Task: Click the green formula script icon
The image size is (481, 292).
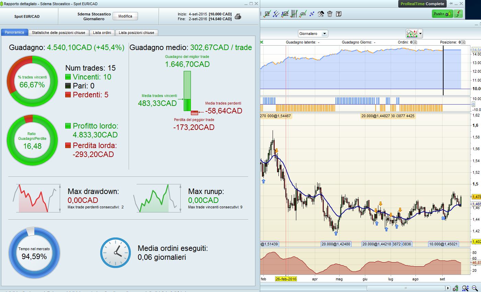Action: click(458, 14)
